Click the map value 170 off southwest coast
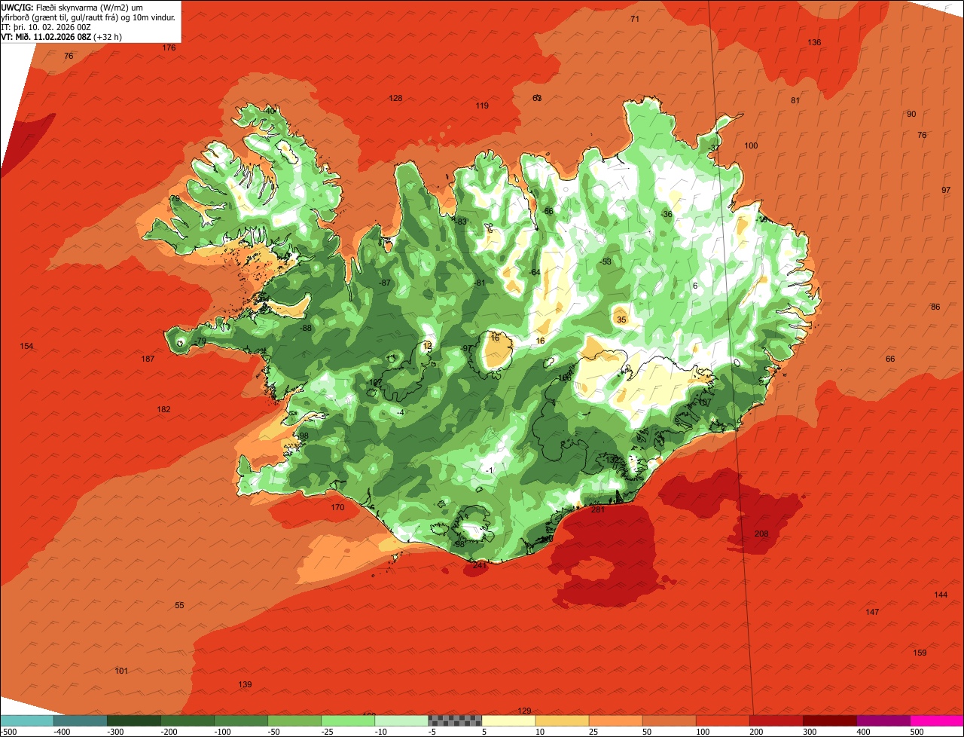The image size is (964, 737). pos(337,507)
